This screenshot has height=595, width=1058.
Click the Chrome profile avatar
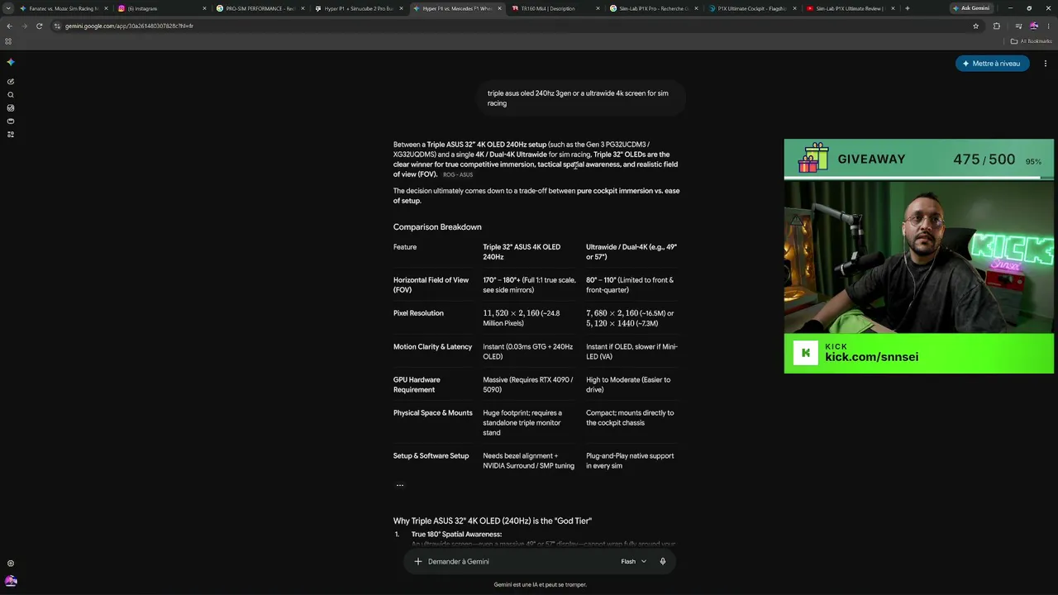(1034, 26)
